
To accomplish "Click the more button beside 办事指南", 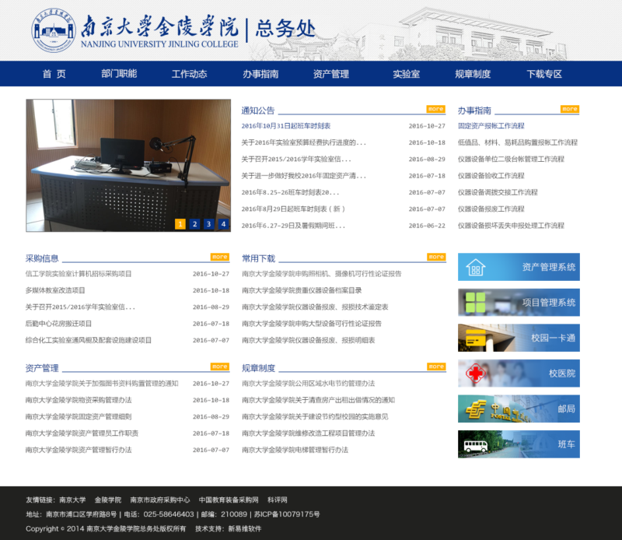I will tap(570, 109).
